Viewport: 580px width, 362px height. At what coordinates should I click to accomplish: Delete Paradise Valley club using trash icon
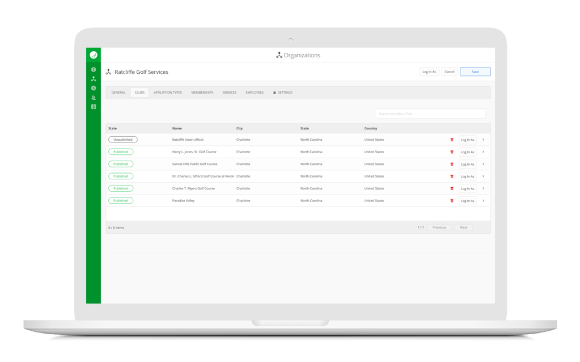point(452,201)
